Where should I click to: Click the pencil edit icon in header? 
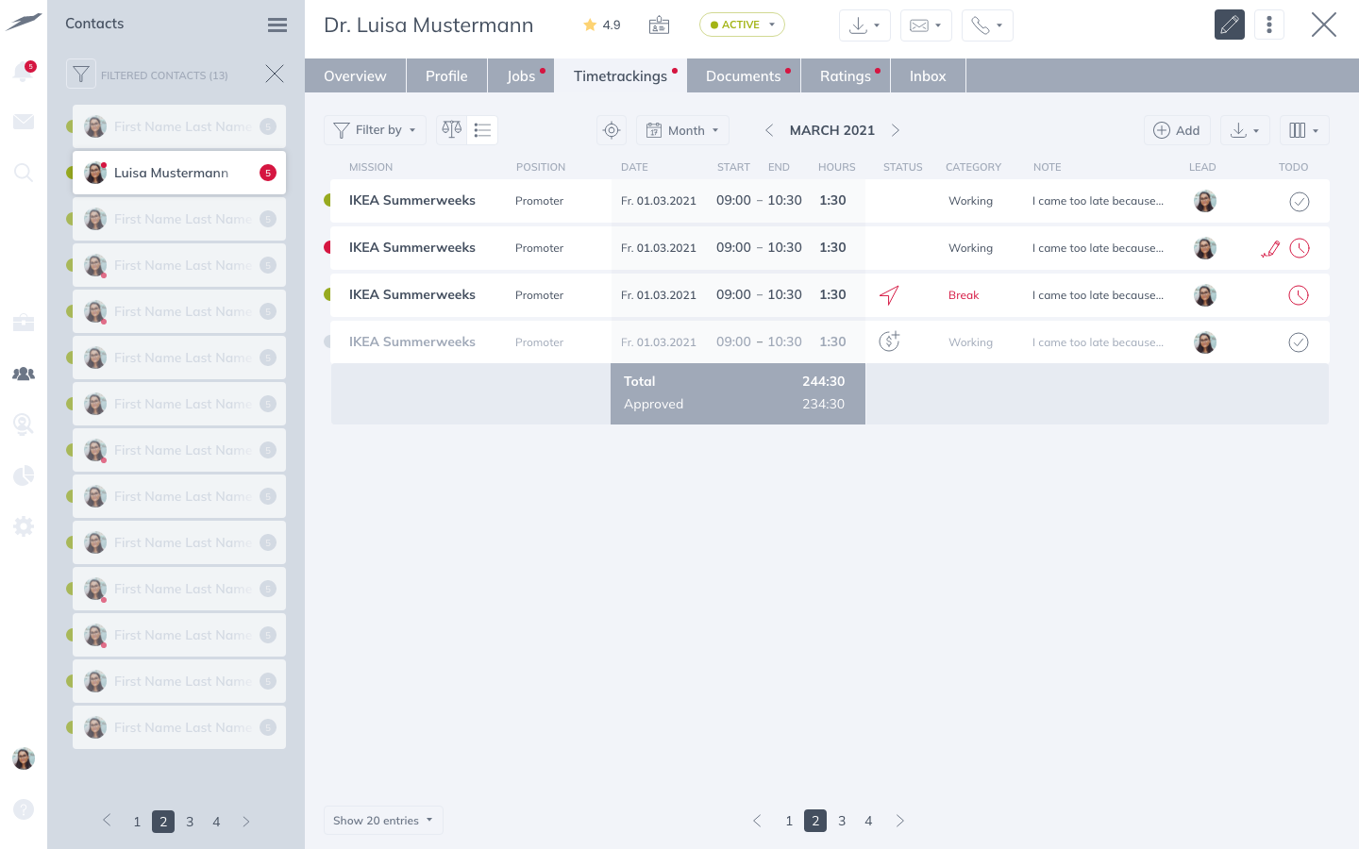(1229, 25)
